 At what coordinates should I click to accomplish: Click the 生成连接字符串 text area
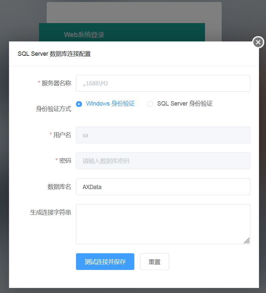(163, 224)
